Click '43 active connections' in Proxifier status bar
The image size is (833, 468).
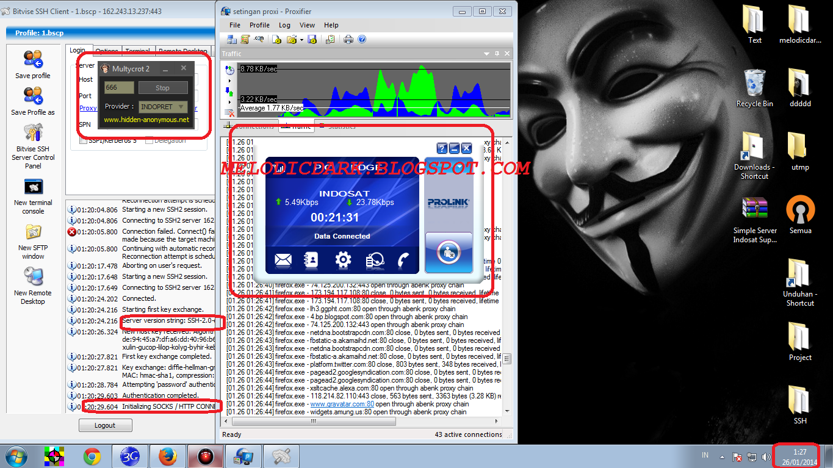tap(468, 434)
